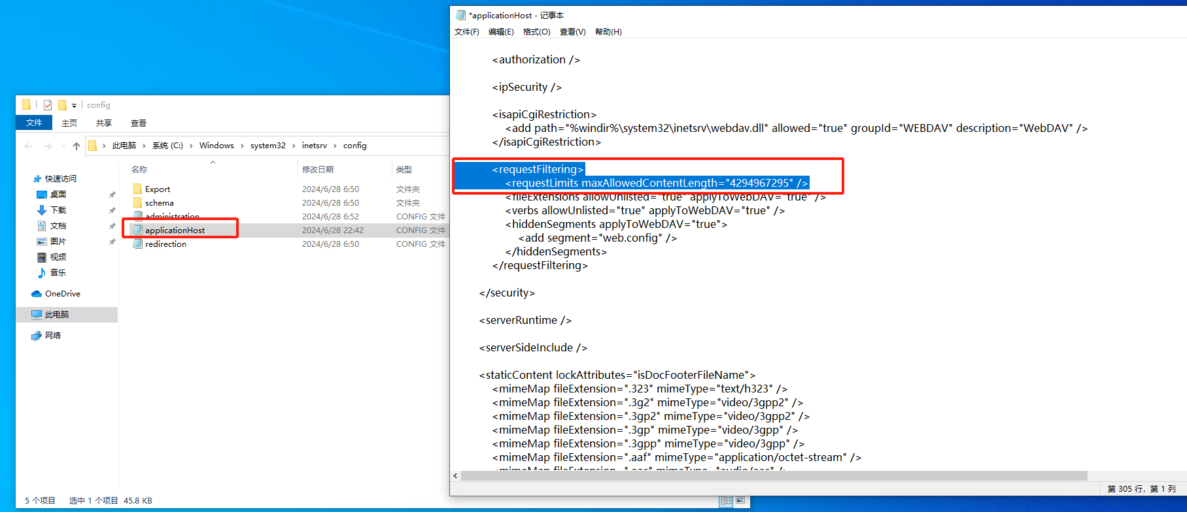Open the 格式 menu in Notepad

[x=536, y=31]
